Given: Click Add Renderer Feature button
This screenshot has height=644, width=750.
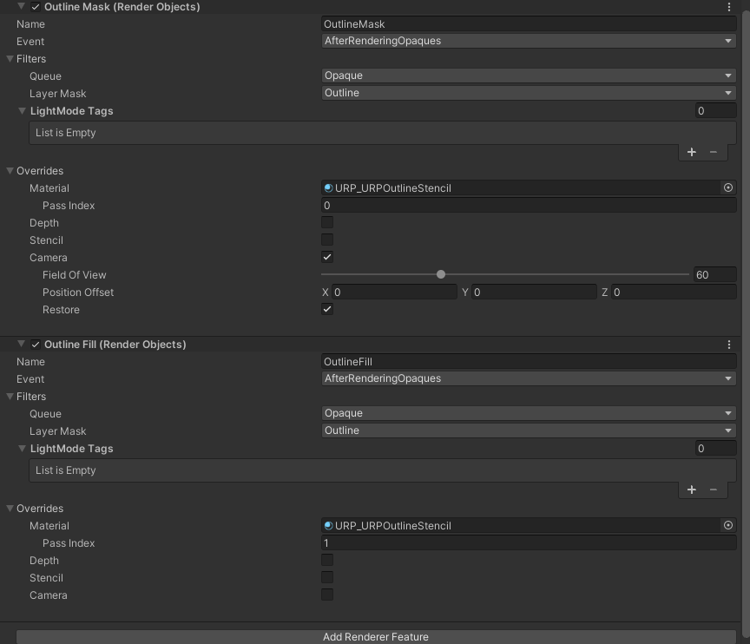Looking at the screenshot, I should point(375,636).
